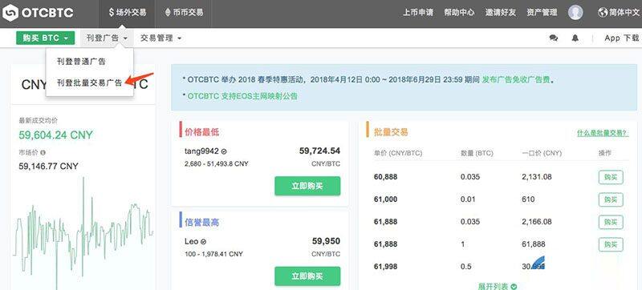Open the OTCBTC 支持EOS主网映射公告 link

[242, 96]
